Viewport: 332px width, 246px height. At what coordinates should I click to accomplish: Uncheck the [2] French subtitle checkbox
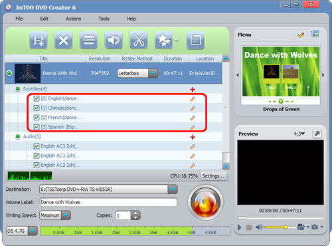[37, 118]
